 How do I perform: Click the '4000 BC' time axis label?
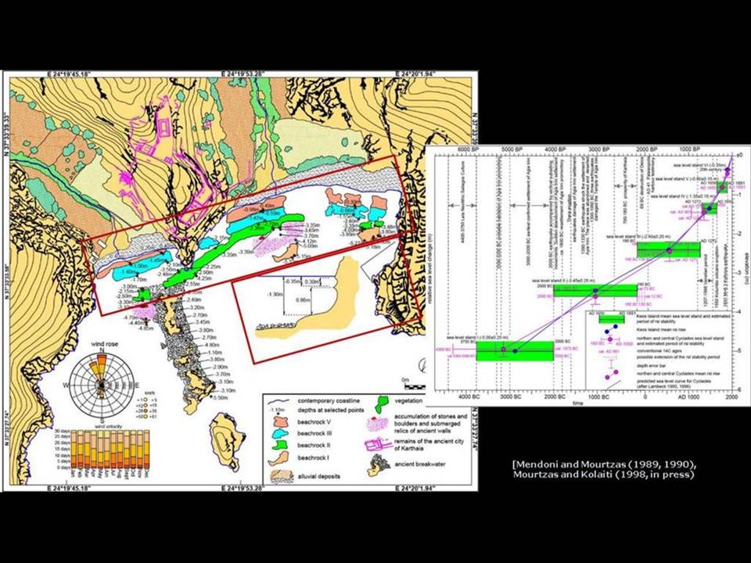(469, 397)
